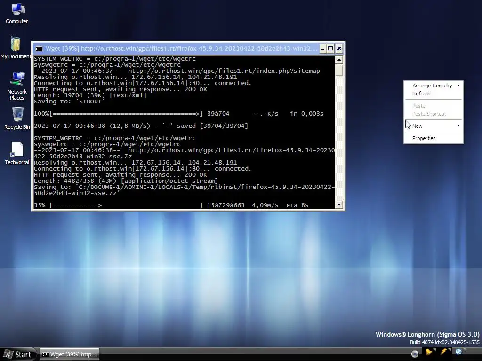Choose Refresh from the context menu
This screenshot has width=482, height=361.
click(434, 94)
